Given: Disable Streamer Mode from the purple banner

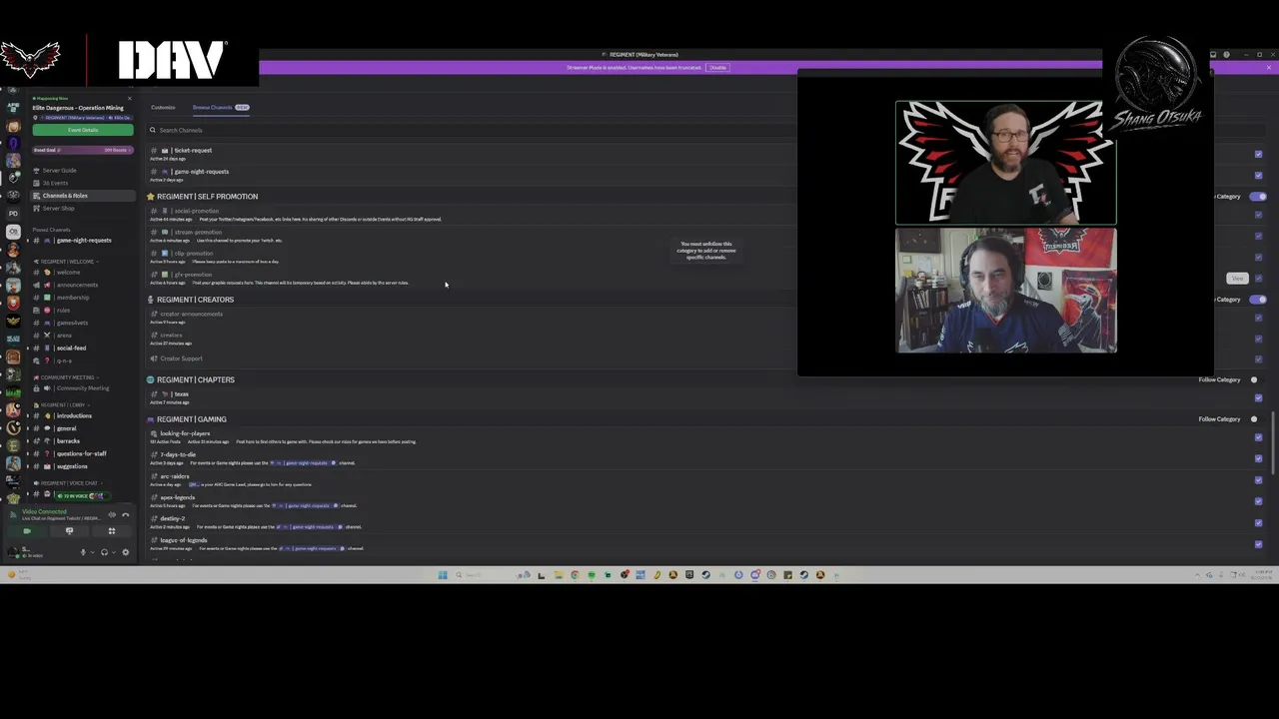Looking at the screenshot, I should tap(717, 68).
